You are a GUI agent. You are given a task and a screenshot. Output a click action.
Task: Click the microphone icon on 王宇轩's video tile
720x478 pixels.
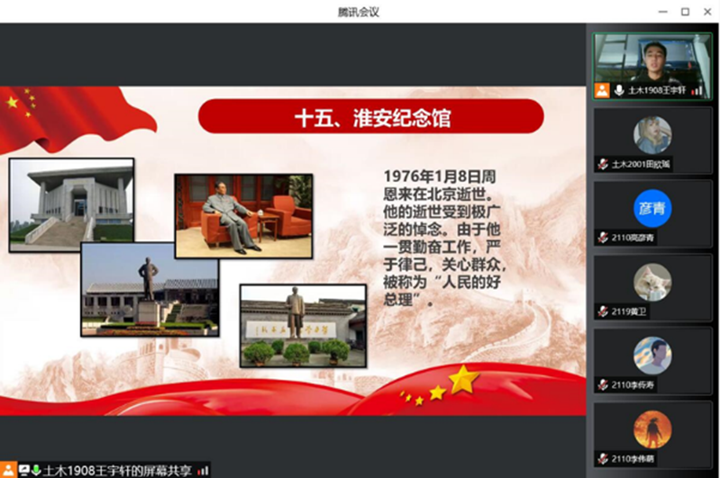tap(619, 90)
